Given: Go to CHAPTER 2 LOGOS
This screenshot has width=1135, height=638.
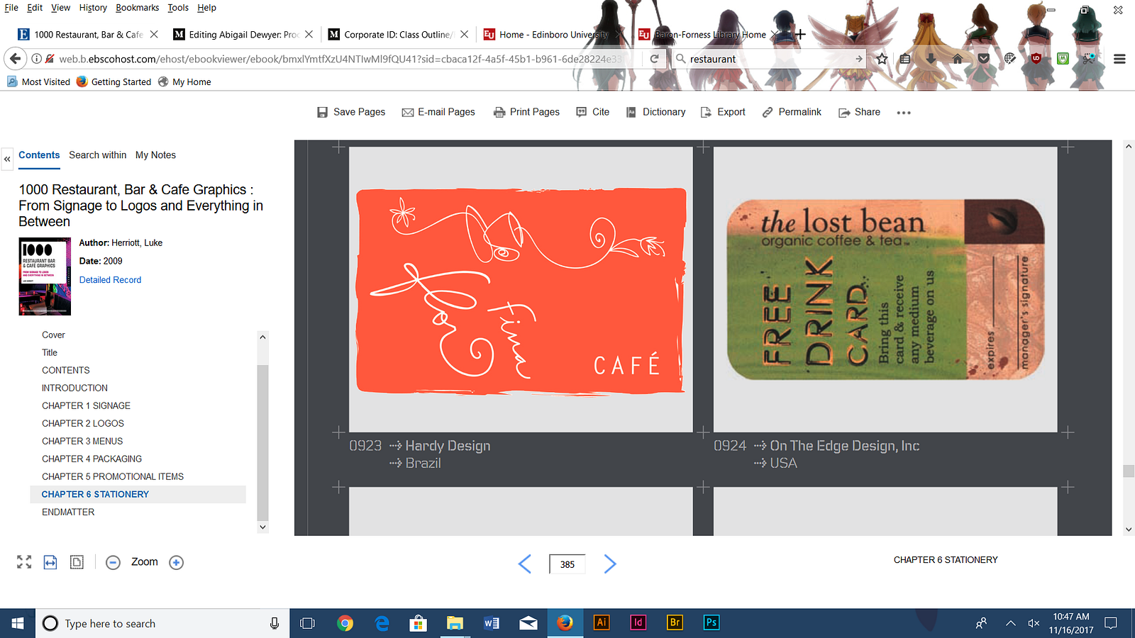Looking at the screenshot, I should [x=83, y=424].
